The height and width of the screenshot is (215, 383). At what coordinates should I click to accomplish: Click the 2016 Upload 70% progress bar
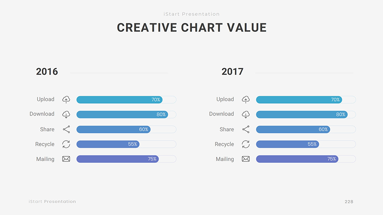click(x=119, y=100)
